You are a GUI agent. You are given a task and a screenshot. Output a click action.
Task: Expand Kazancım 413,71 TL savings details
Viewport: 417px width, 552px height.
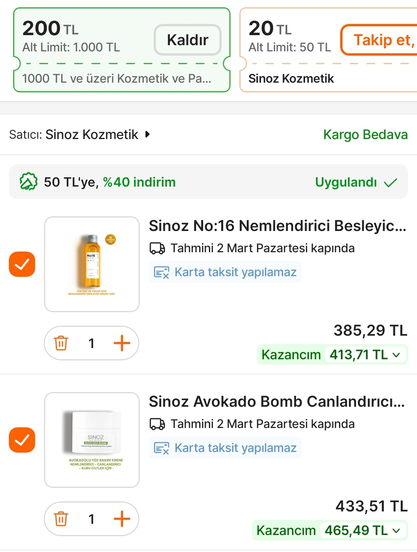click(x=396, y=355)
